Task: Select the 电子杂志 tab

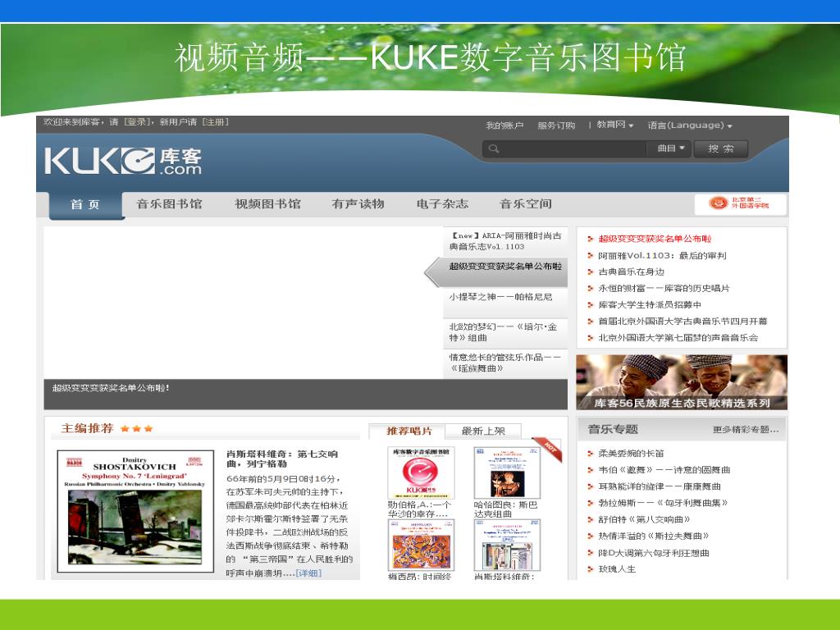Action: 442,204
